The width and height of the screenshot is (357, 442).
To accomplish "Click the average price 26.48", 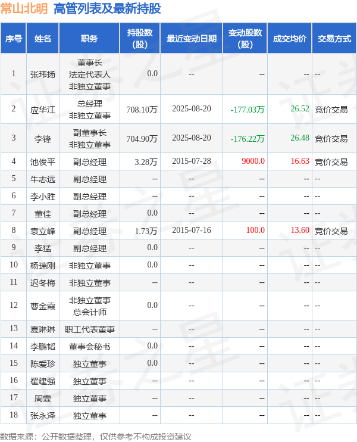I will coord(300,138).
